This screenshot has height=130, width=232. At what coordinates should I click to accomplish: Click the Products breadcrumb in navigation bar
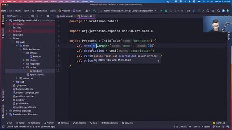[65, 11]
